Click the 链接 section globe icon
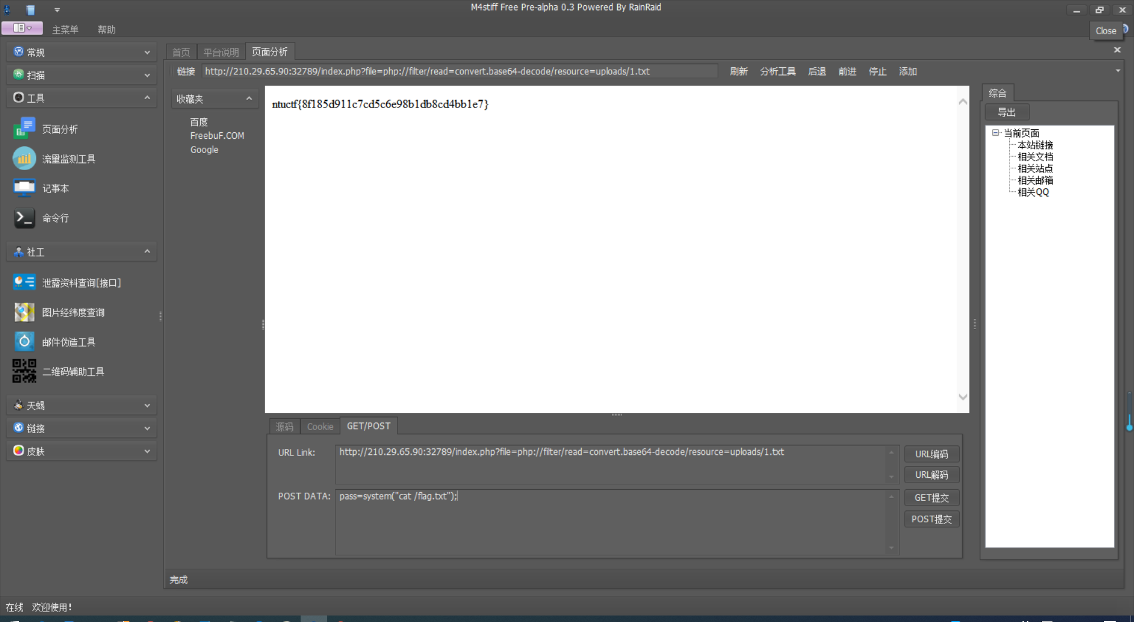Viewport: 1134px width, 622px height. 18,428
